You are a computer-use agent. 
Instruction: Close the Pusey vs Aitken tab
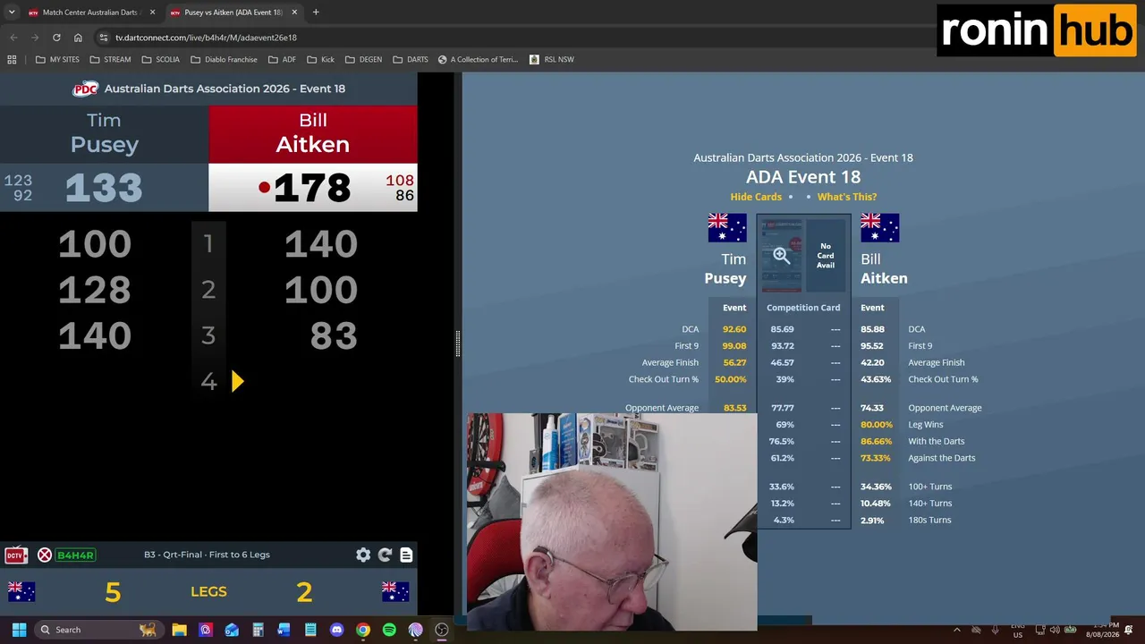point(294,13)
